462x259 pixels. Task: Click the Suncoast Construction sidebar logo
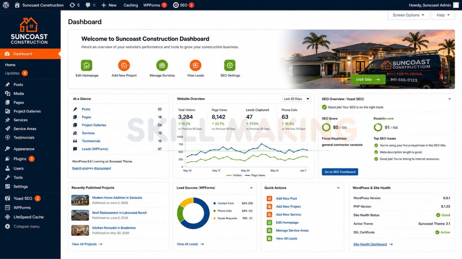pyautogui.click(x=29, y=31)
